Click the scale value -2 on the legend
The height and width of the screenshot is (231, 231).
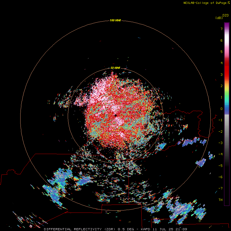click(220, 132)
